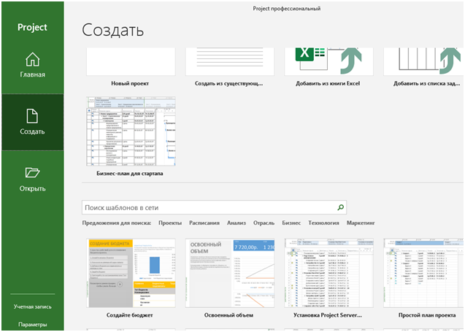Click the Project title in sidebar
465x332 pixels.
tap(32, 27)
